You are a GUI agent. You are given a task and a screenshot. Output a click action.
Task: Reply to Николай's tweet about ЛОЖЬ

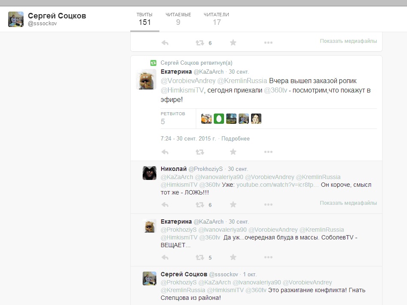click(x=165, y=205)
